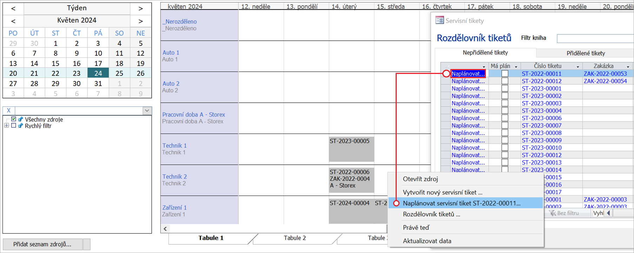Switch to the Nepřidělené tikety tab
Image resolution: width=634 pixels, height=253 pixels.
pyautogui.click(x=485, y=53)
